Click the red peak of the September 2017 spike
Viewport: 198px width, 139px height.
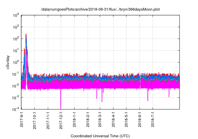pyautogui.click(x=26, y=34)
